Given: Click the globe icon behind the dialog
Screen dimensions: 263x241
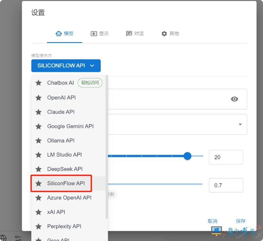Looking at the screenshot, I should [3, 238].
